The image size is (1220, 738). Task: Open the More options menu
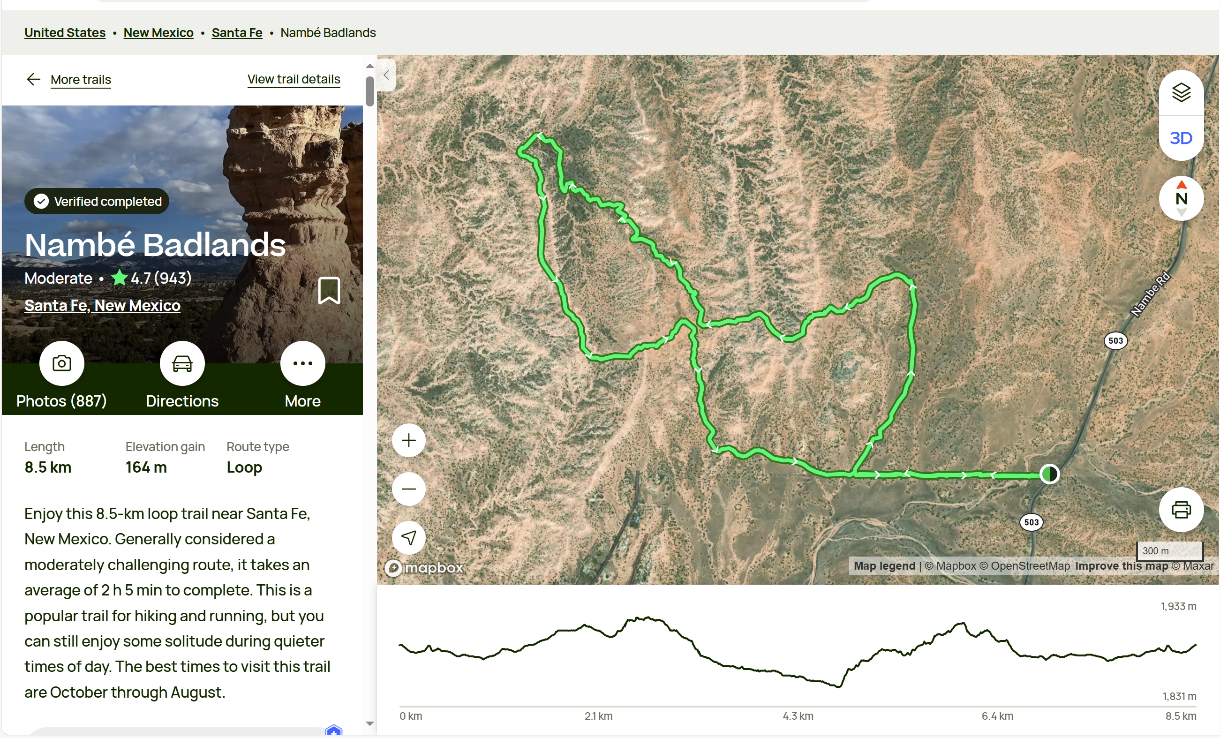pyautogui.click(x=302, y=363)
